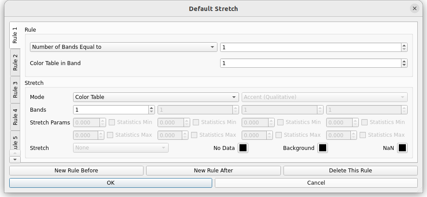Open the partially visible Rule 5 tab
427x197 pixels.
[15, 140]
